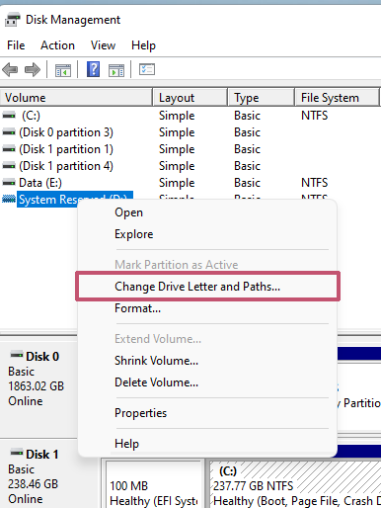Click the drive icon beside (C:) volume
The width and height of the screenshot is (381, 508).
click(x=9, y=116)
